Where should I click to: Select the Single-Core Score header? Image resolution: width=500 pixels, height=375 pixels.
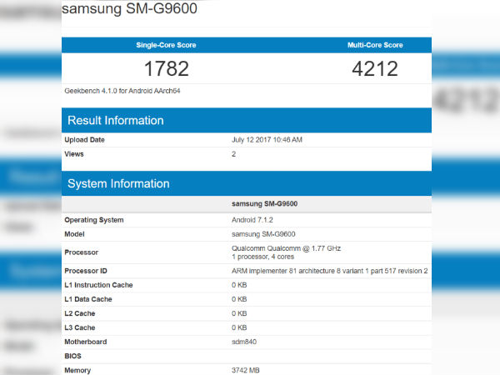(166, 45)
